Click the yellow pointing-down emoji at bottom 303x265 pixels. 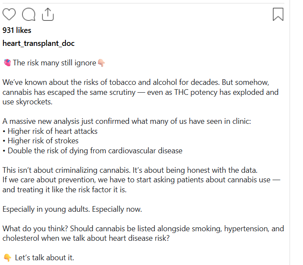[x=7, y=258]
